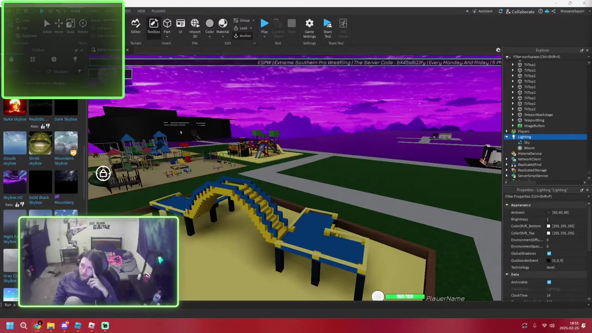Viewport: 592px width, 333px height.
Task: Click the Import 3D icon
Action: pos(195,23)
